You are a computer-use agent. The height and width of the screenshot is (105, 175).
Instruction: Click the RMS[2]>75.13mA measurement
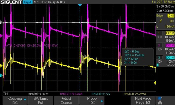tap(71, 94)
